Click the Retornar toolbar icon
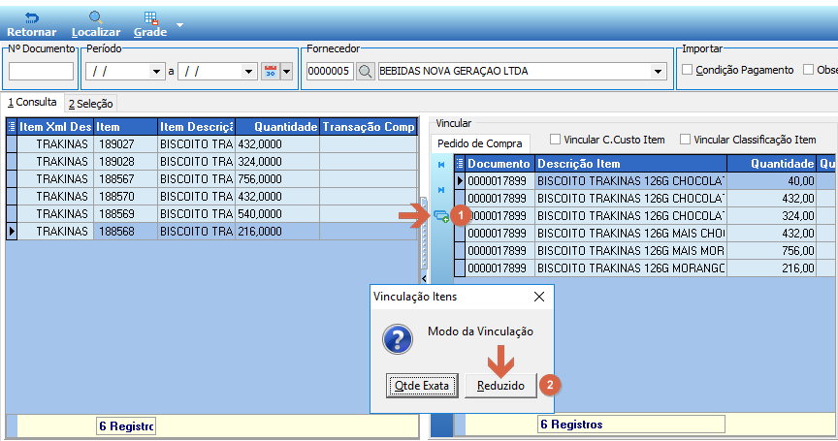838x441 pixels. 32,24
